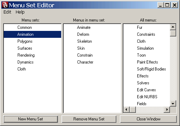This screenshot has width=180, height=126.
Task: Click the All menus scroll left arrow
Action: point(126,109)
